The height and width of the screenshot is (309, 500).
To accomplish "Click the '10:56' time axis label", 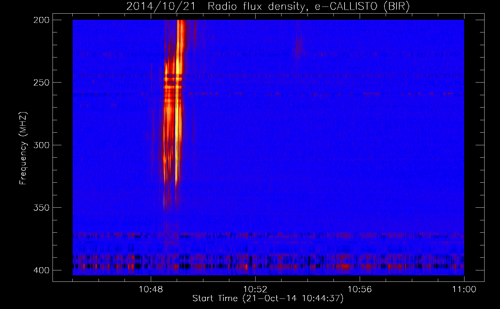I will [360, 290].
